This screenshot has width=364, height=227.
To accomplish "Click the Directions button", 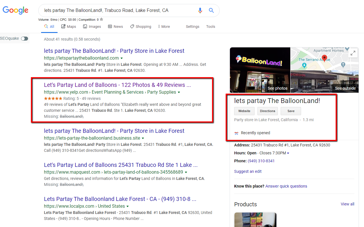I will pyautogui.click(x=268, y=111).
